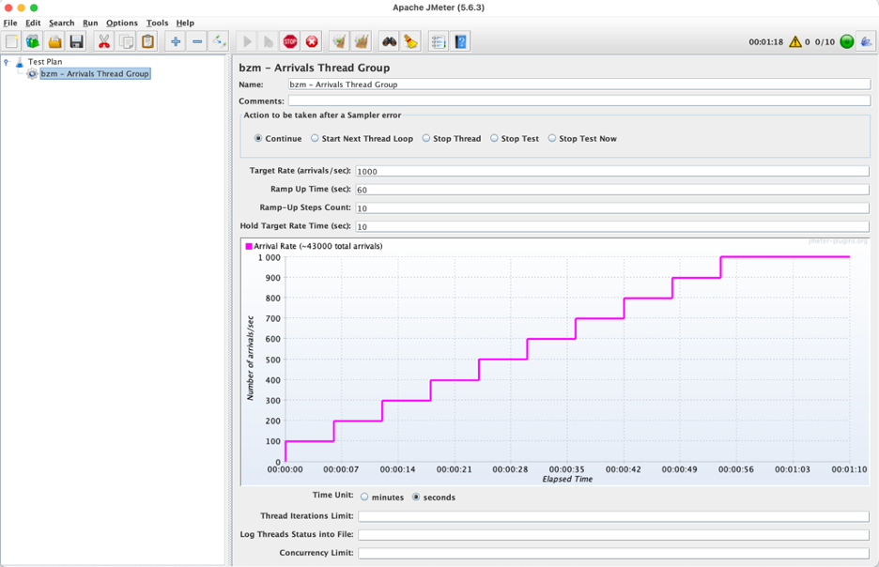
Task: Click the Thread Iterations Limit field
Action: 613,516
